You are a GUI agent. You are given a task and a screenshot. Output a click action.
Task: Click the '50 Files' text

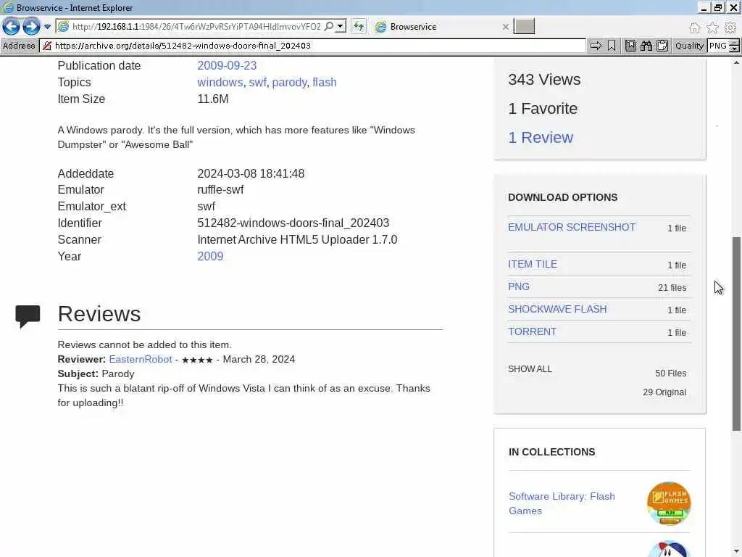(670, 374)
